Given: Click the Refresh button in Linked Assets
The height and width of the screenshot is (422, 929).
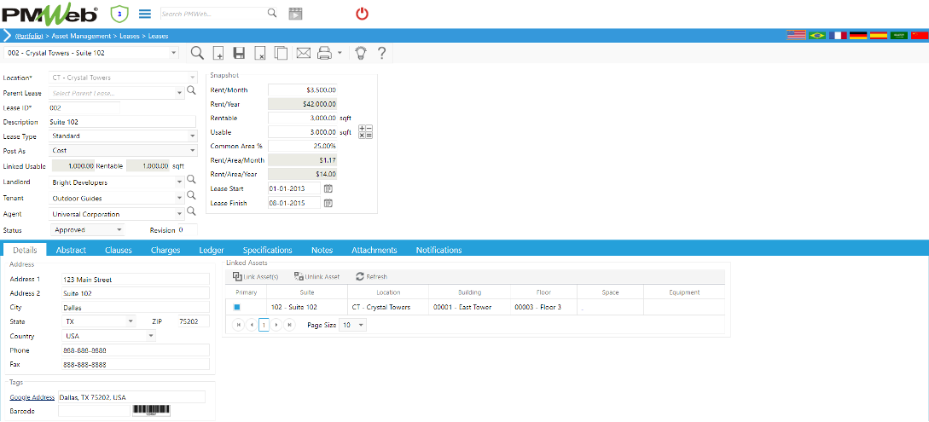Looking at the screenshot, I should [371, 276].
